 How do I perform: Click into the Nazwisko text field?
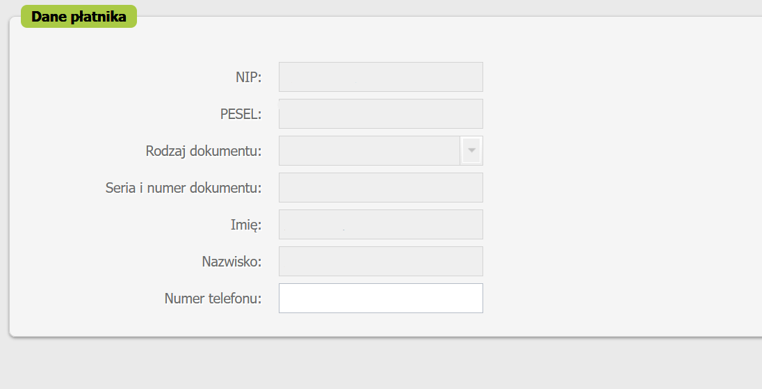click(381, 261)
